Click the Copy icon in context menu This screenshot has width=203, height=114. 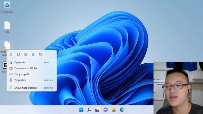click(x=18, y=54)
